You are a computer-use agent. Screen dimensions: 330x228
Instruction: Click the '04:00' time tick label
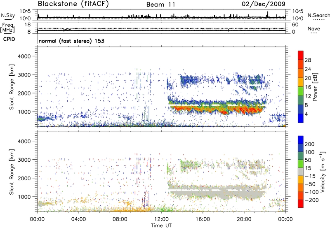(78, 219)
